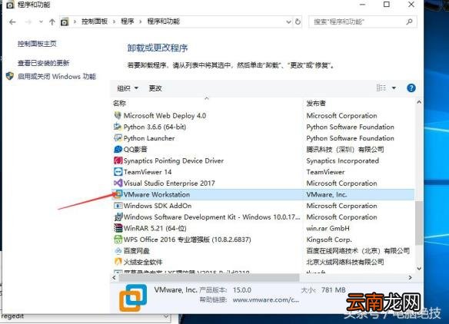Click the 百度网盘 icon

tap(118, 251)
